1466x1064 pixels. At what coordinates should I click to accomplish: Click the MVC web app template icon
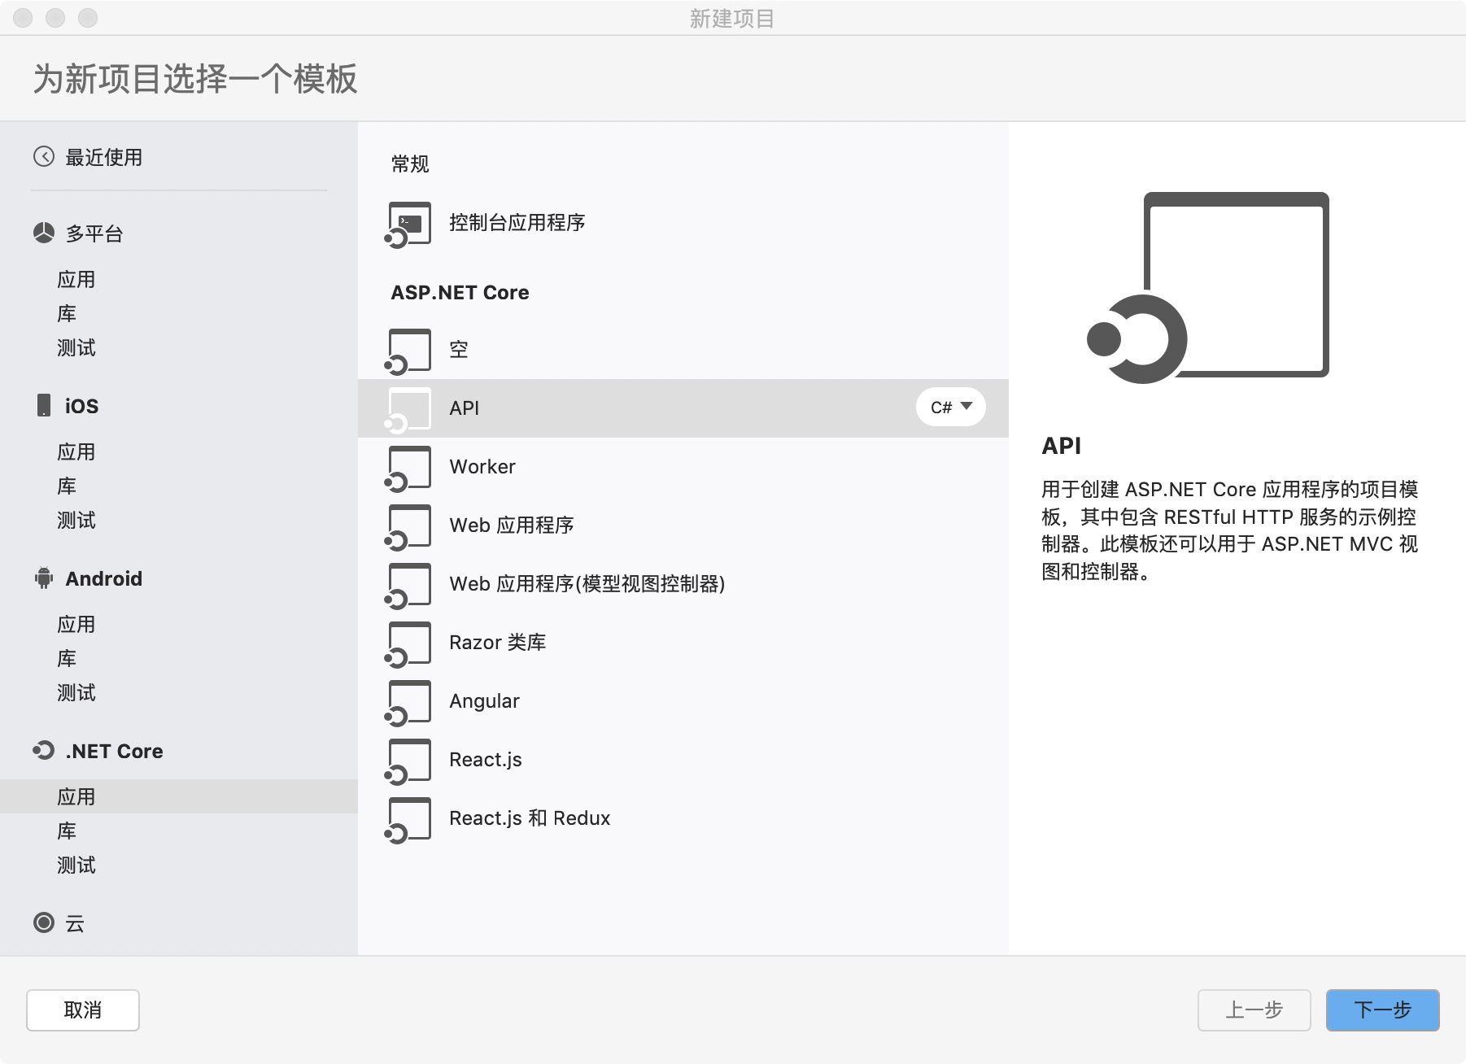(408, 586)
